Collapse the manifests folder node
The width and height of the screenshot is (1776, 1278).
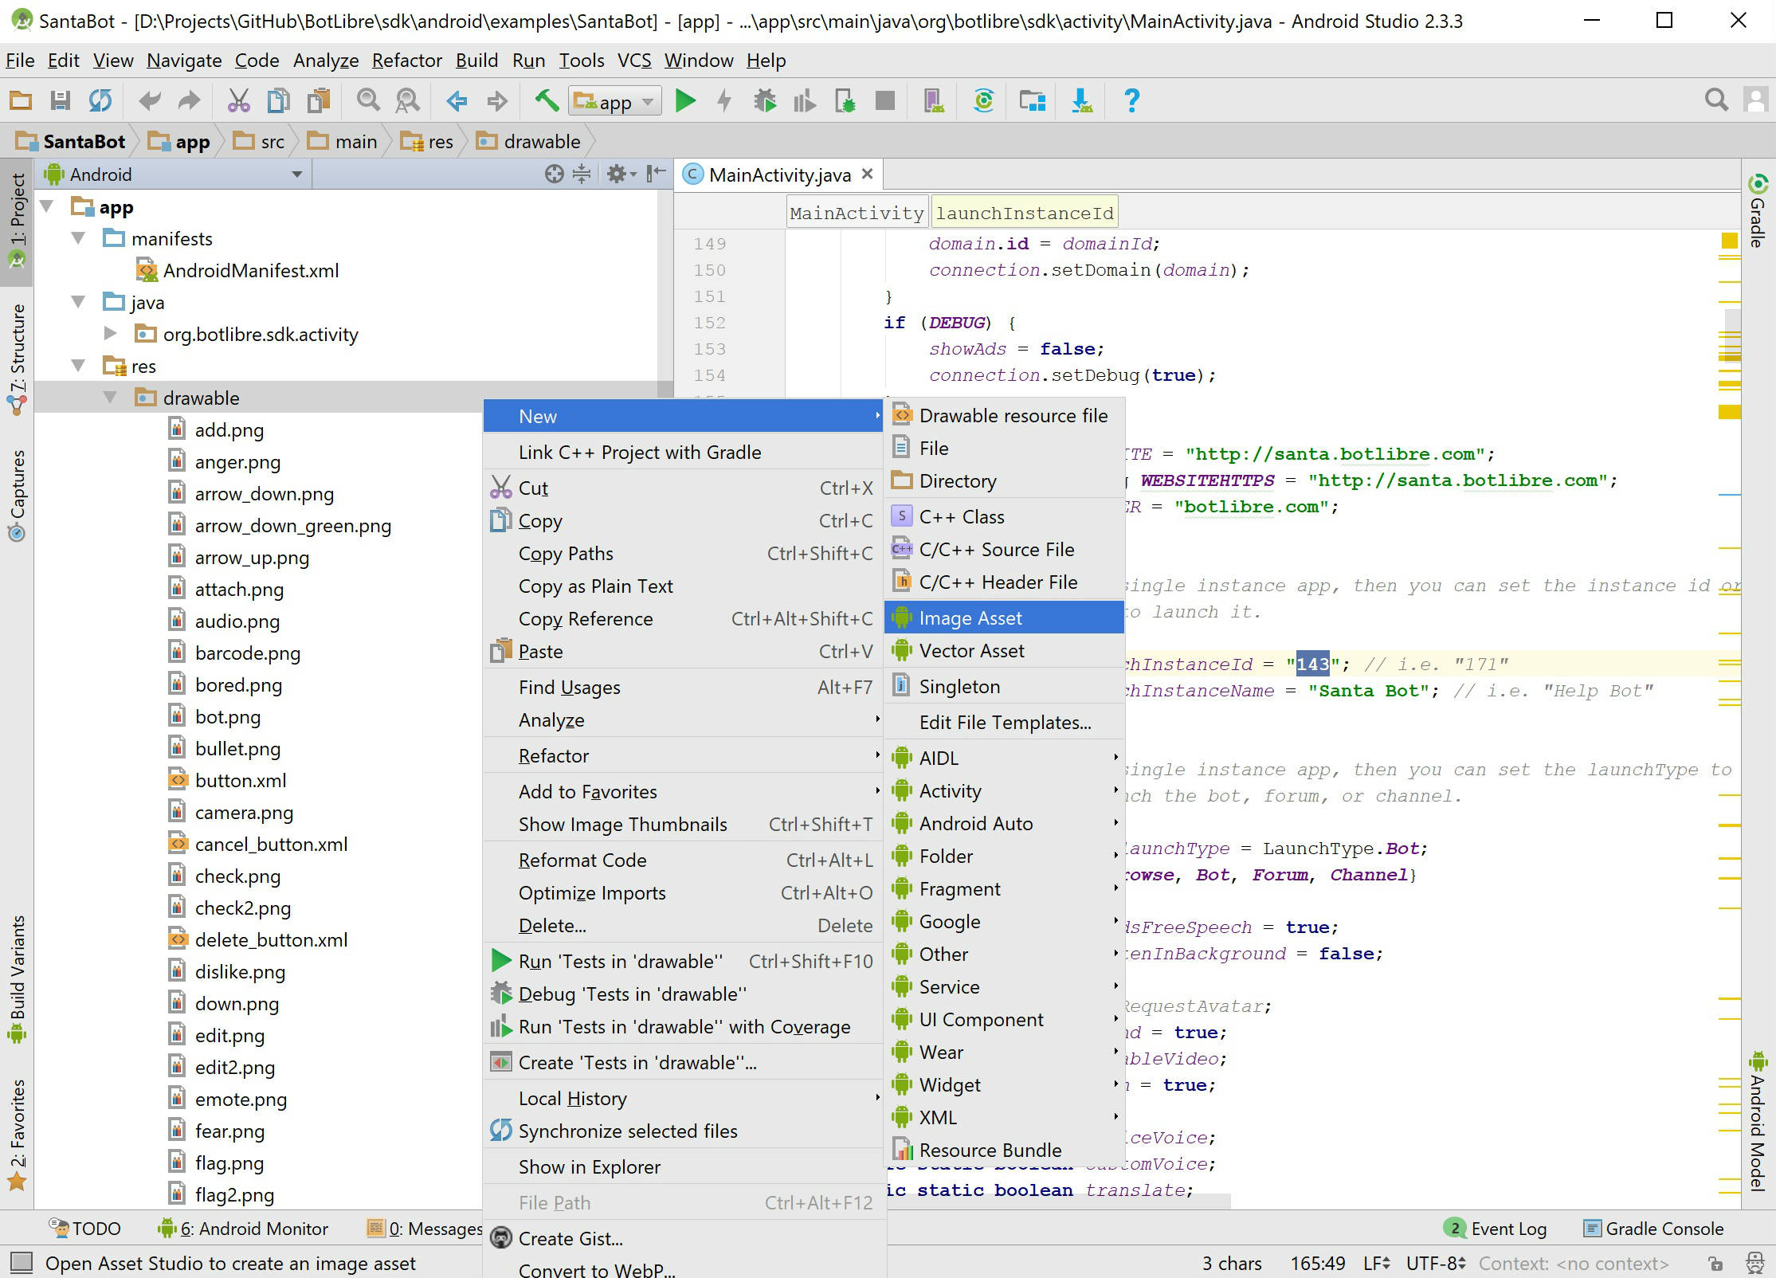pyautogui.click(x=78, y=238)
